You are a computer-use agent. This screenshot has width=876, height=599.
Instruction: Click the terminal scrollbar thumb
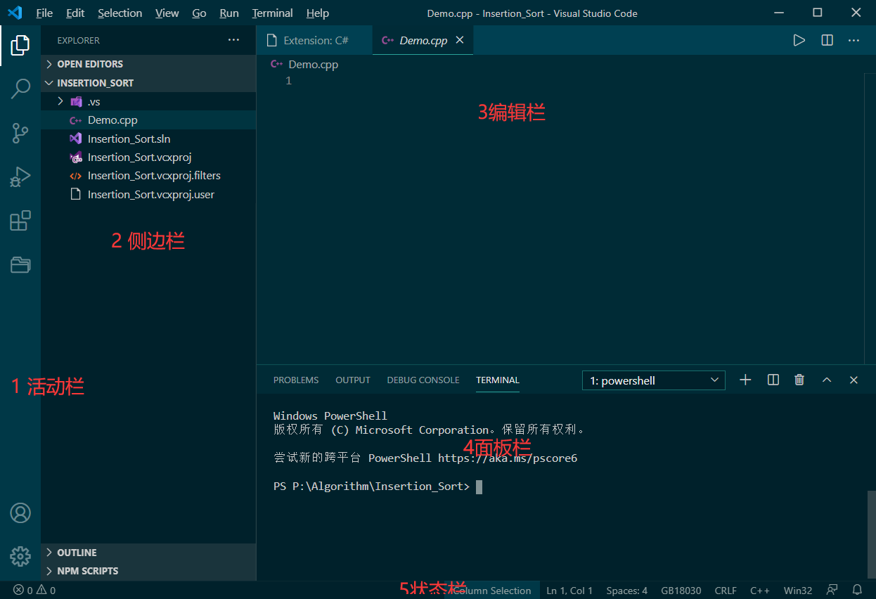point(871,535)
